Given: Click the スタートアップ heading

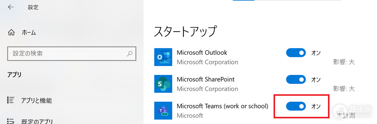Looking at the screenshot, I should pyautogui.click(x=185, y=32).
